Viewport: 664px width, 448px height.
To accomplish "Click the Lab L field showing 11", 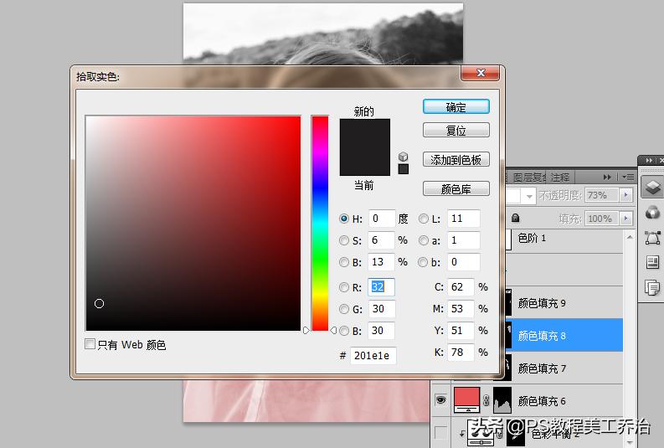I will click(x=463, y=219).
